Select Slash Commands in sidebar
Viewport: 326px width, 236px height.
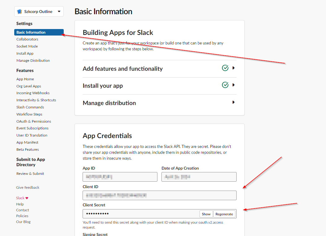click(x=30, y=107)
